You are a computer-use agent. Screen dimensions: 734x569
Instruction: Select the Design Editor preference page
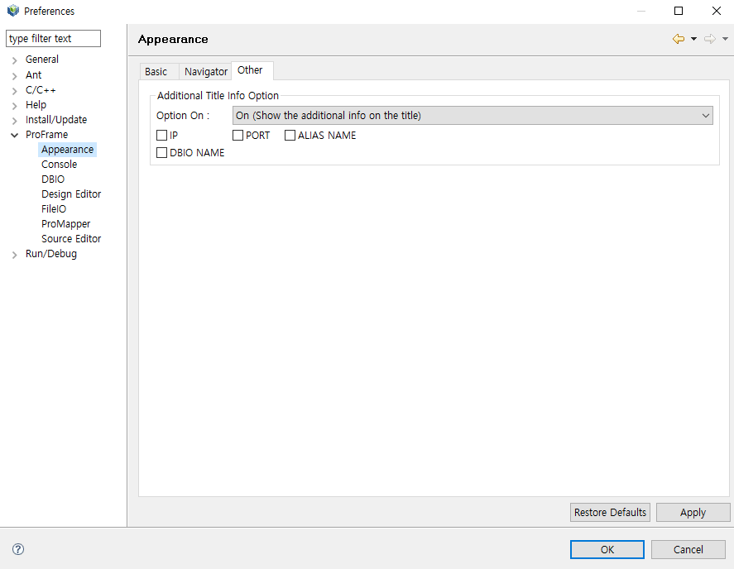coord(71,194)
